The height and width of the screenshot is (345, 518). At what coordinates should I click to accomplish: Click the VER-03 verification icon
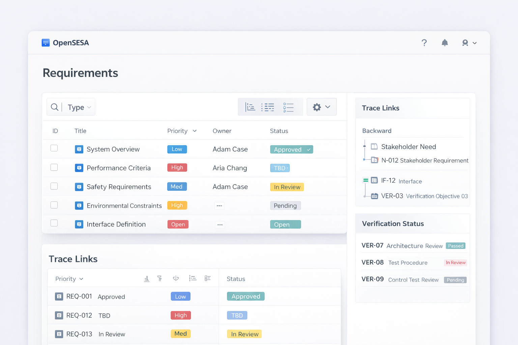click(374, 196)
